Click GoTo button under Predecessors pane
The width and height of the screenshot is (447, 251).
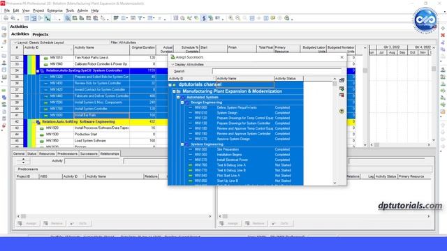point(79,223)
